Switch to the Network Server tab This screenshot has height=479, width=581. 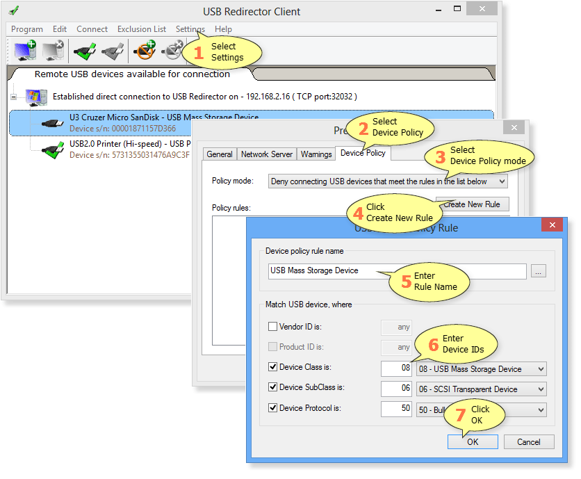point(267,154)
